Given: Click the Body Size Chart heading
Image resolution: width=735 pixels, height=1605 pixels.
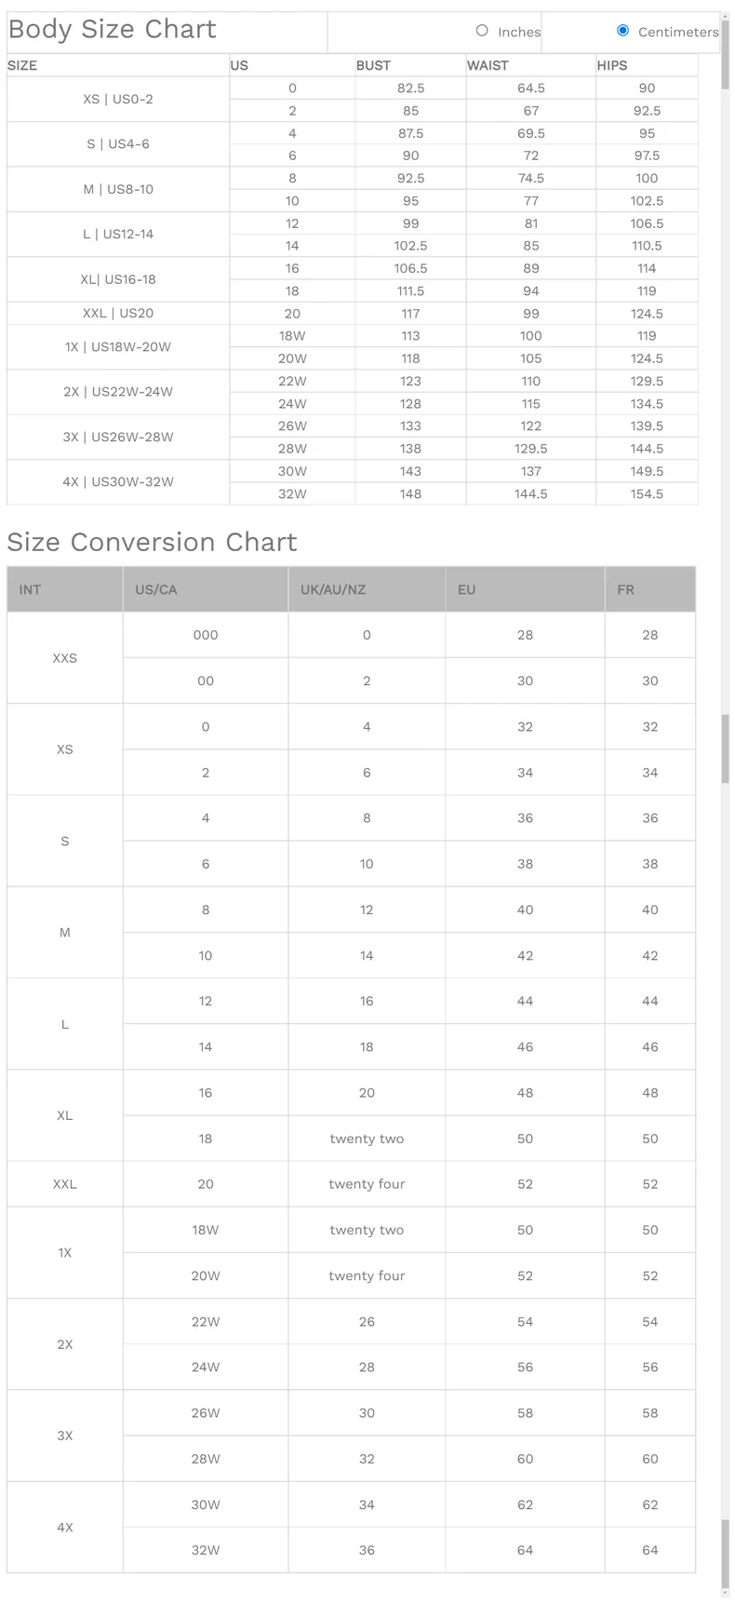Looking at the screenshot, I should coord(113,30).
